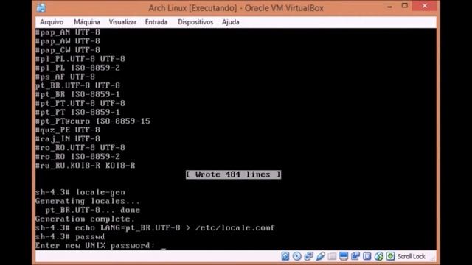This screenshot has height=265, width=472.
Task: Click the shared folders status icon
Action: [x=332, y=256]
